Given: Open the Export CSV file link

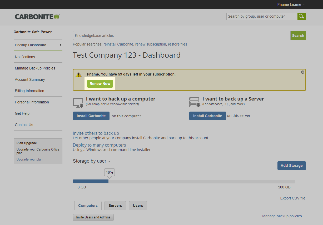Looking at the screenshot, I should pyautogui.click(x=292, y=198).
